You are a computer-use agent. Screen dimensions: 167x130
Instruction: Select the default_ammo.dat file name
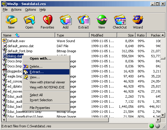[x=20, y=46]
